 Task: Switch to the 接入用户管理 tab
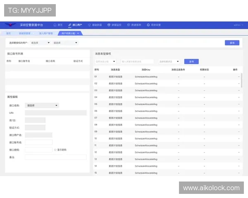pos(46,33)
